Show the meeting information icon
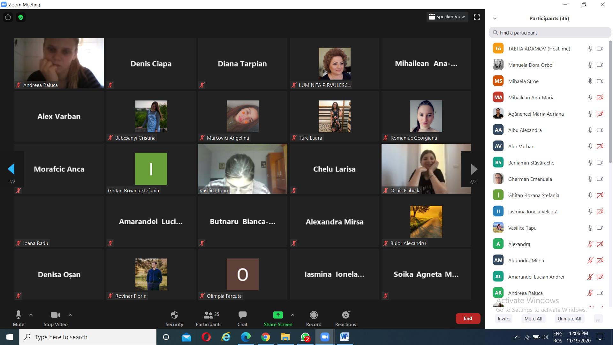The image size is (613, 345). click(8, 17)
